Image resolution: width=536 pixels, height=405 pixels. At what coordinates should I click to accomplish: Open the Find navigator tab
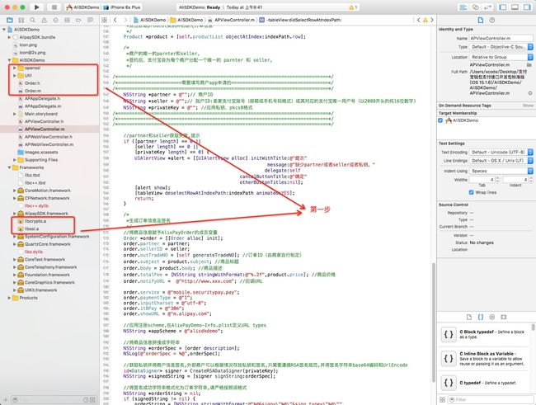(x=32, y=20)
